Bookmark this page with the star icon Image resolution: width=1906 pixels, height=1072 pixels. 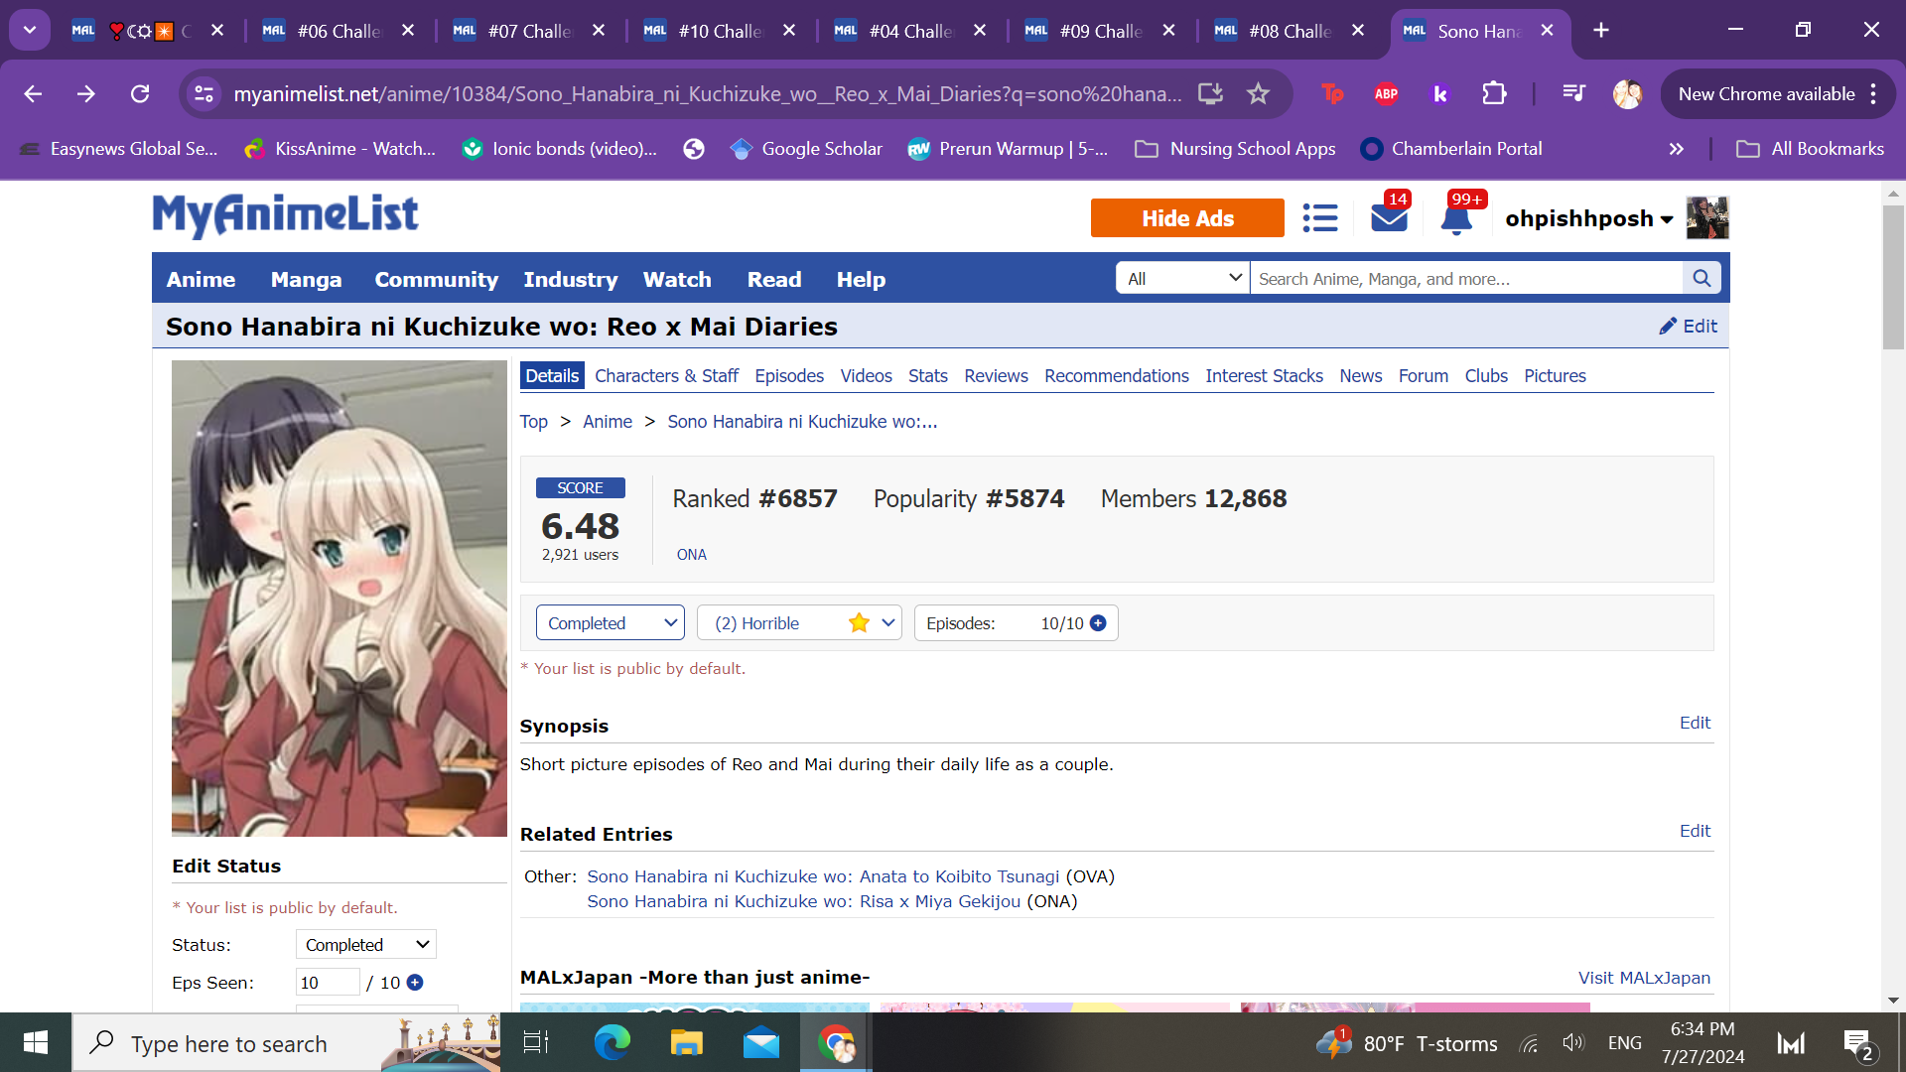click(1258, 93)
